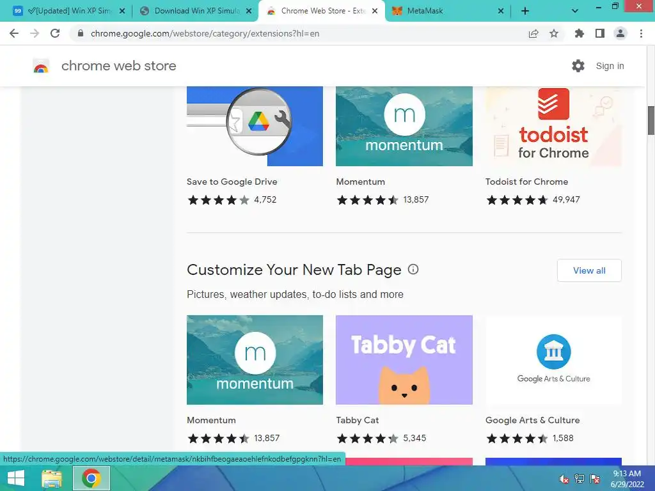Close the Download Win XP Simulator tab
This screenshot has height=491, width=655.
pyautogui.click(x=249, y=12)
